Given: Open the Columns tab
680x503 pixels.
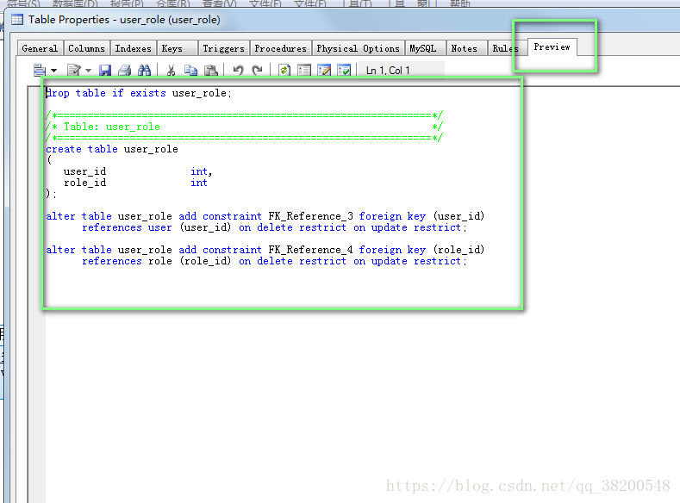Looking at the screenshot, I should tap(86, 48).
